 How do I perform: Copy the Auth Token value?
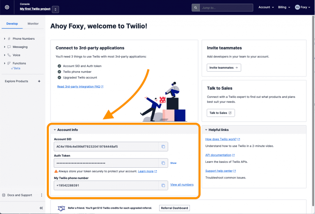point(163,163)
